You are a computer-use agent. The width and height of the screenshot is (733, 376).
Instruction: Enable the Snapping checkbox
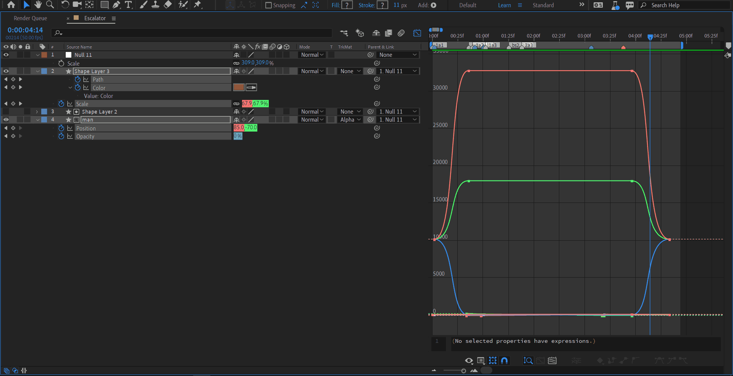[x=269, y=5]
